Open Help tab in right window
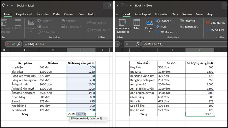Screen dimensions: 228x128 [x=210, y=14]
